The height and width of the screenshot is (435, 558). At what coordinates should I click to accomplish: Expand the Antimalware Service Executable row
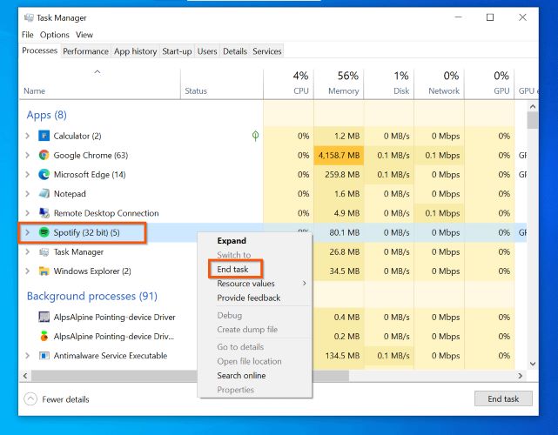click(27, 355)
